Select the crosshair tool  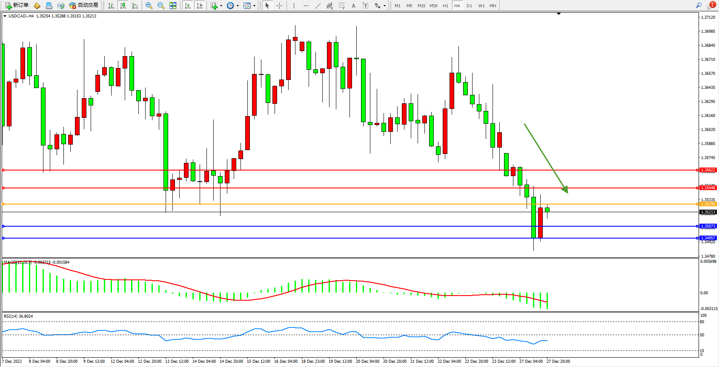279,6
